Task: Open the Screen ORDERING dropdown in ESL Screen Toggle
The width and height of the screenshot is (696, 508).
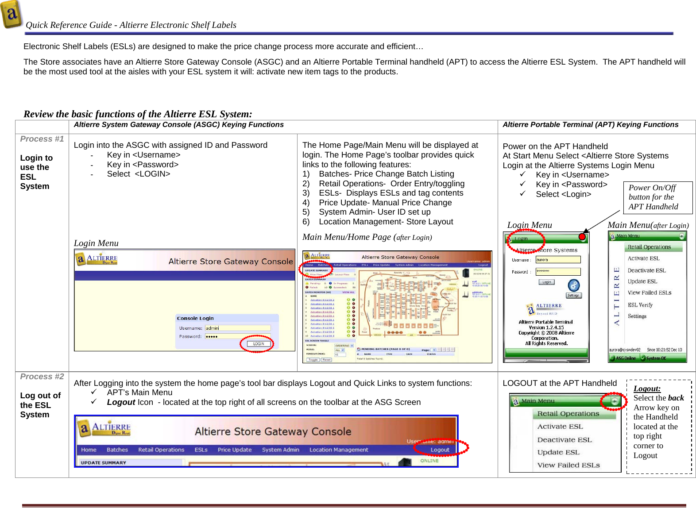Action: click(344, 346)
